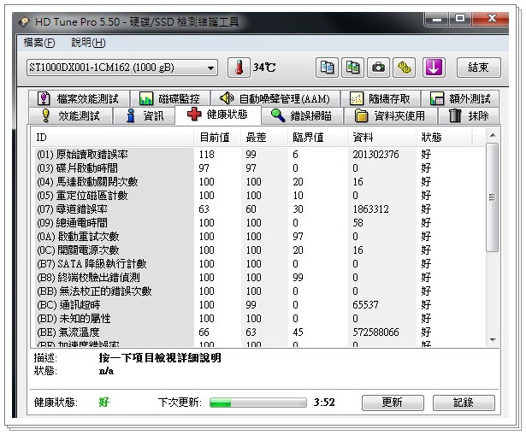The image size is (526, 435).
Task: Click the 結束 exit button
Action: point(479,68)
